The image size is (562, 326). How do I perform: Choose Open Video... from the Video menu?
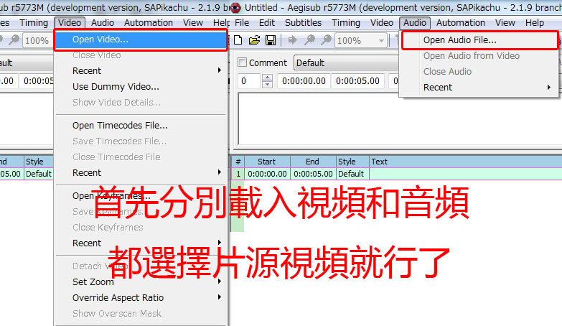141,39
